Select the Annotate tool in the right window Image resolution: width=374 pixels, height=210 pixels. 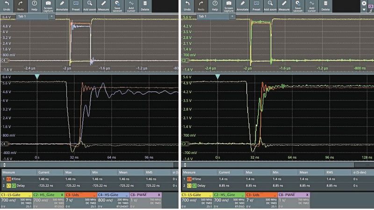[243, 6]
